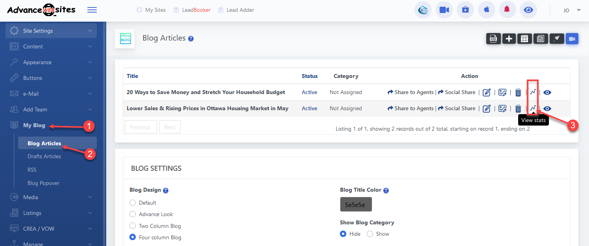Expand the Appearance sidebar menu

51,62
